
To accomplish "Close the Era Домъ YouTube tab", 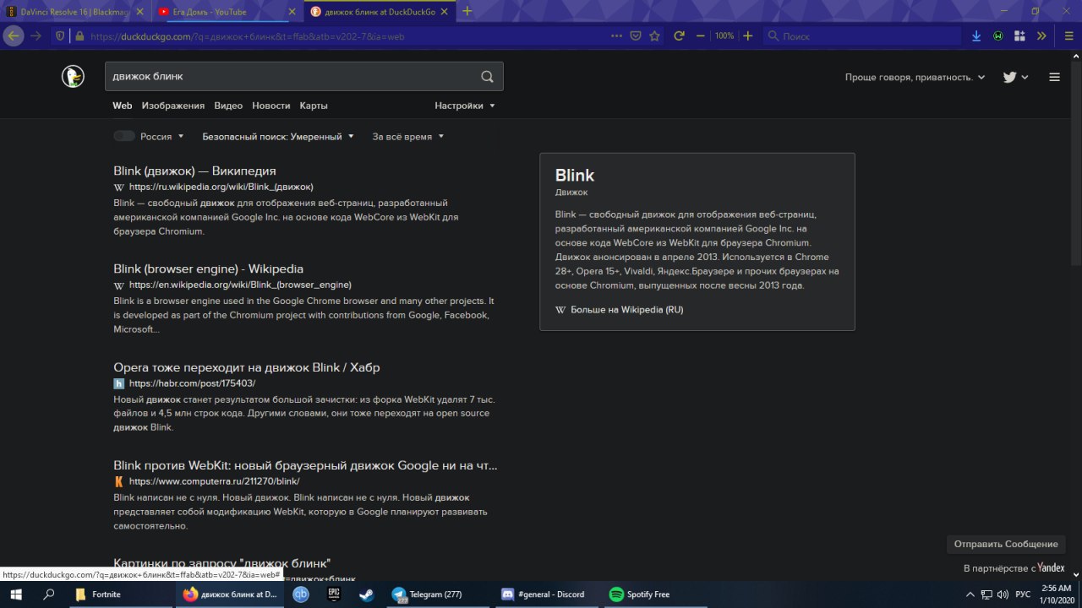I will pos(292,12).
